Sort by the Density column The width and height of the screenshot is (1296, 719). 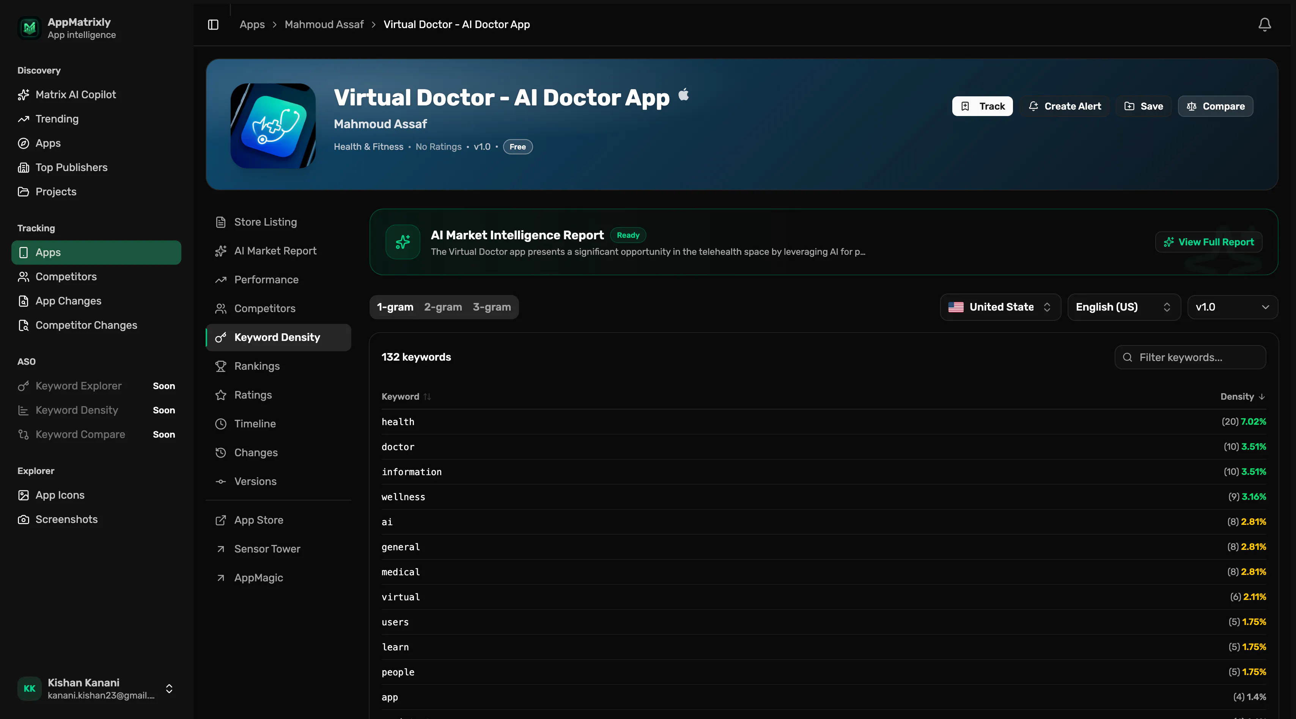point(1243,397)
